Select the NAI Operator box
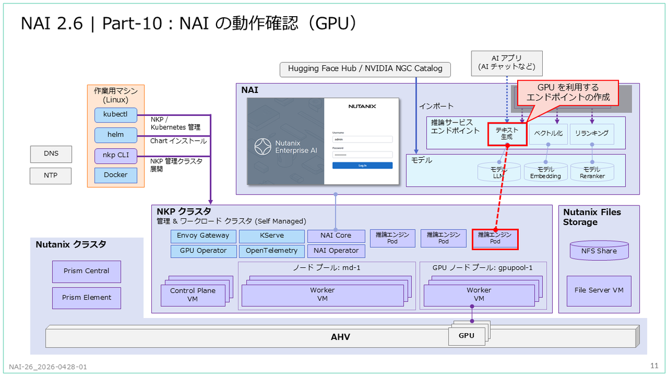The width and height of the screenshot is (668, 376). 336,251
